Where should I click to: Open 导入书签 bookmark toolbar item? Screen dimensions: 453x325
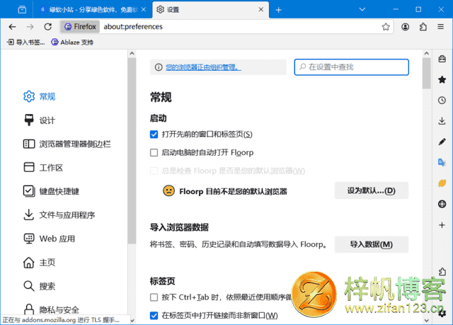pyautogui.click(x=26, y=42)
